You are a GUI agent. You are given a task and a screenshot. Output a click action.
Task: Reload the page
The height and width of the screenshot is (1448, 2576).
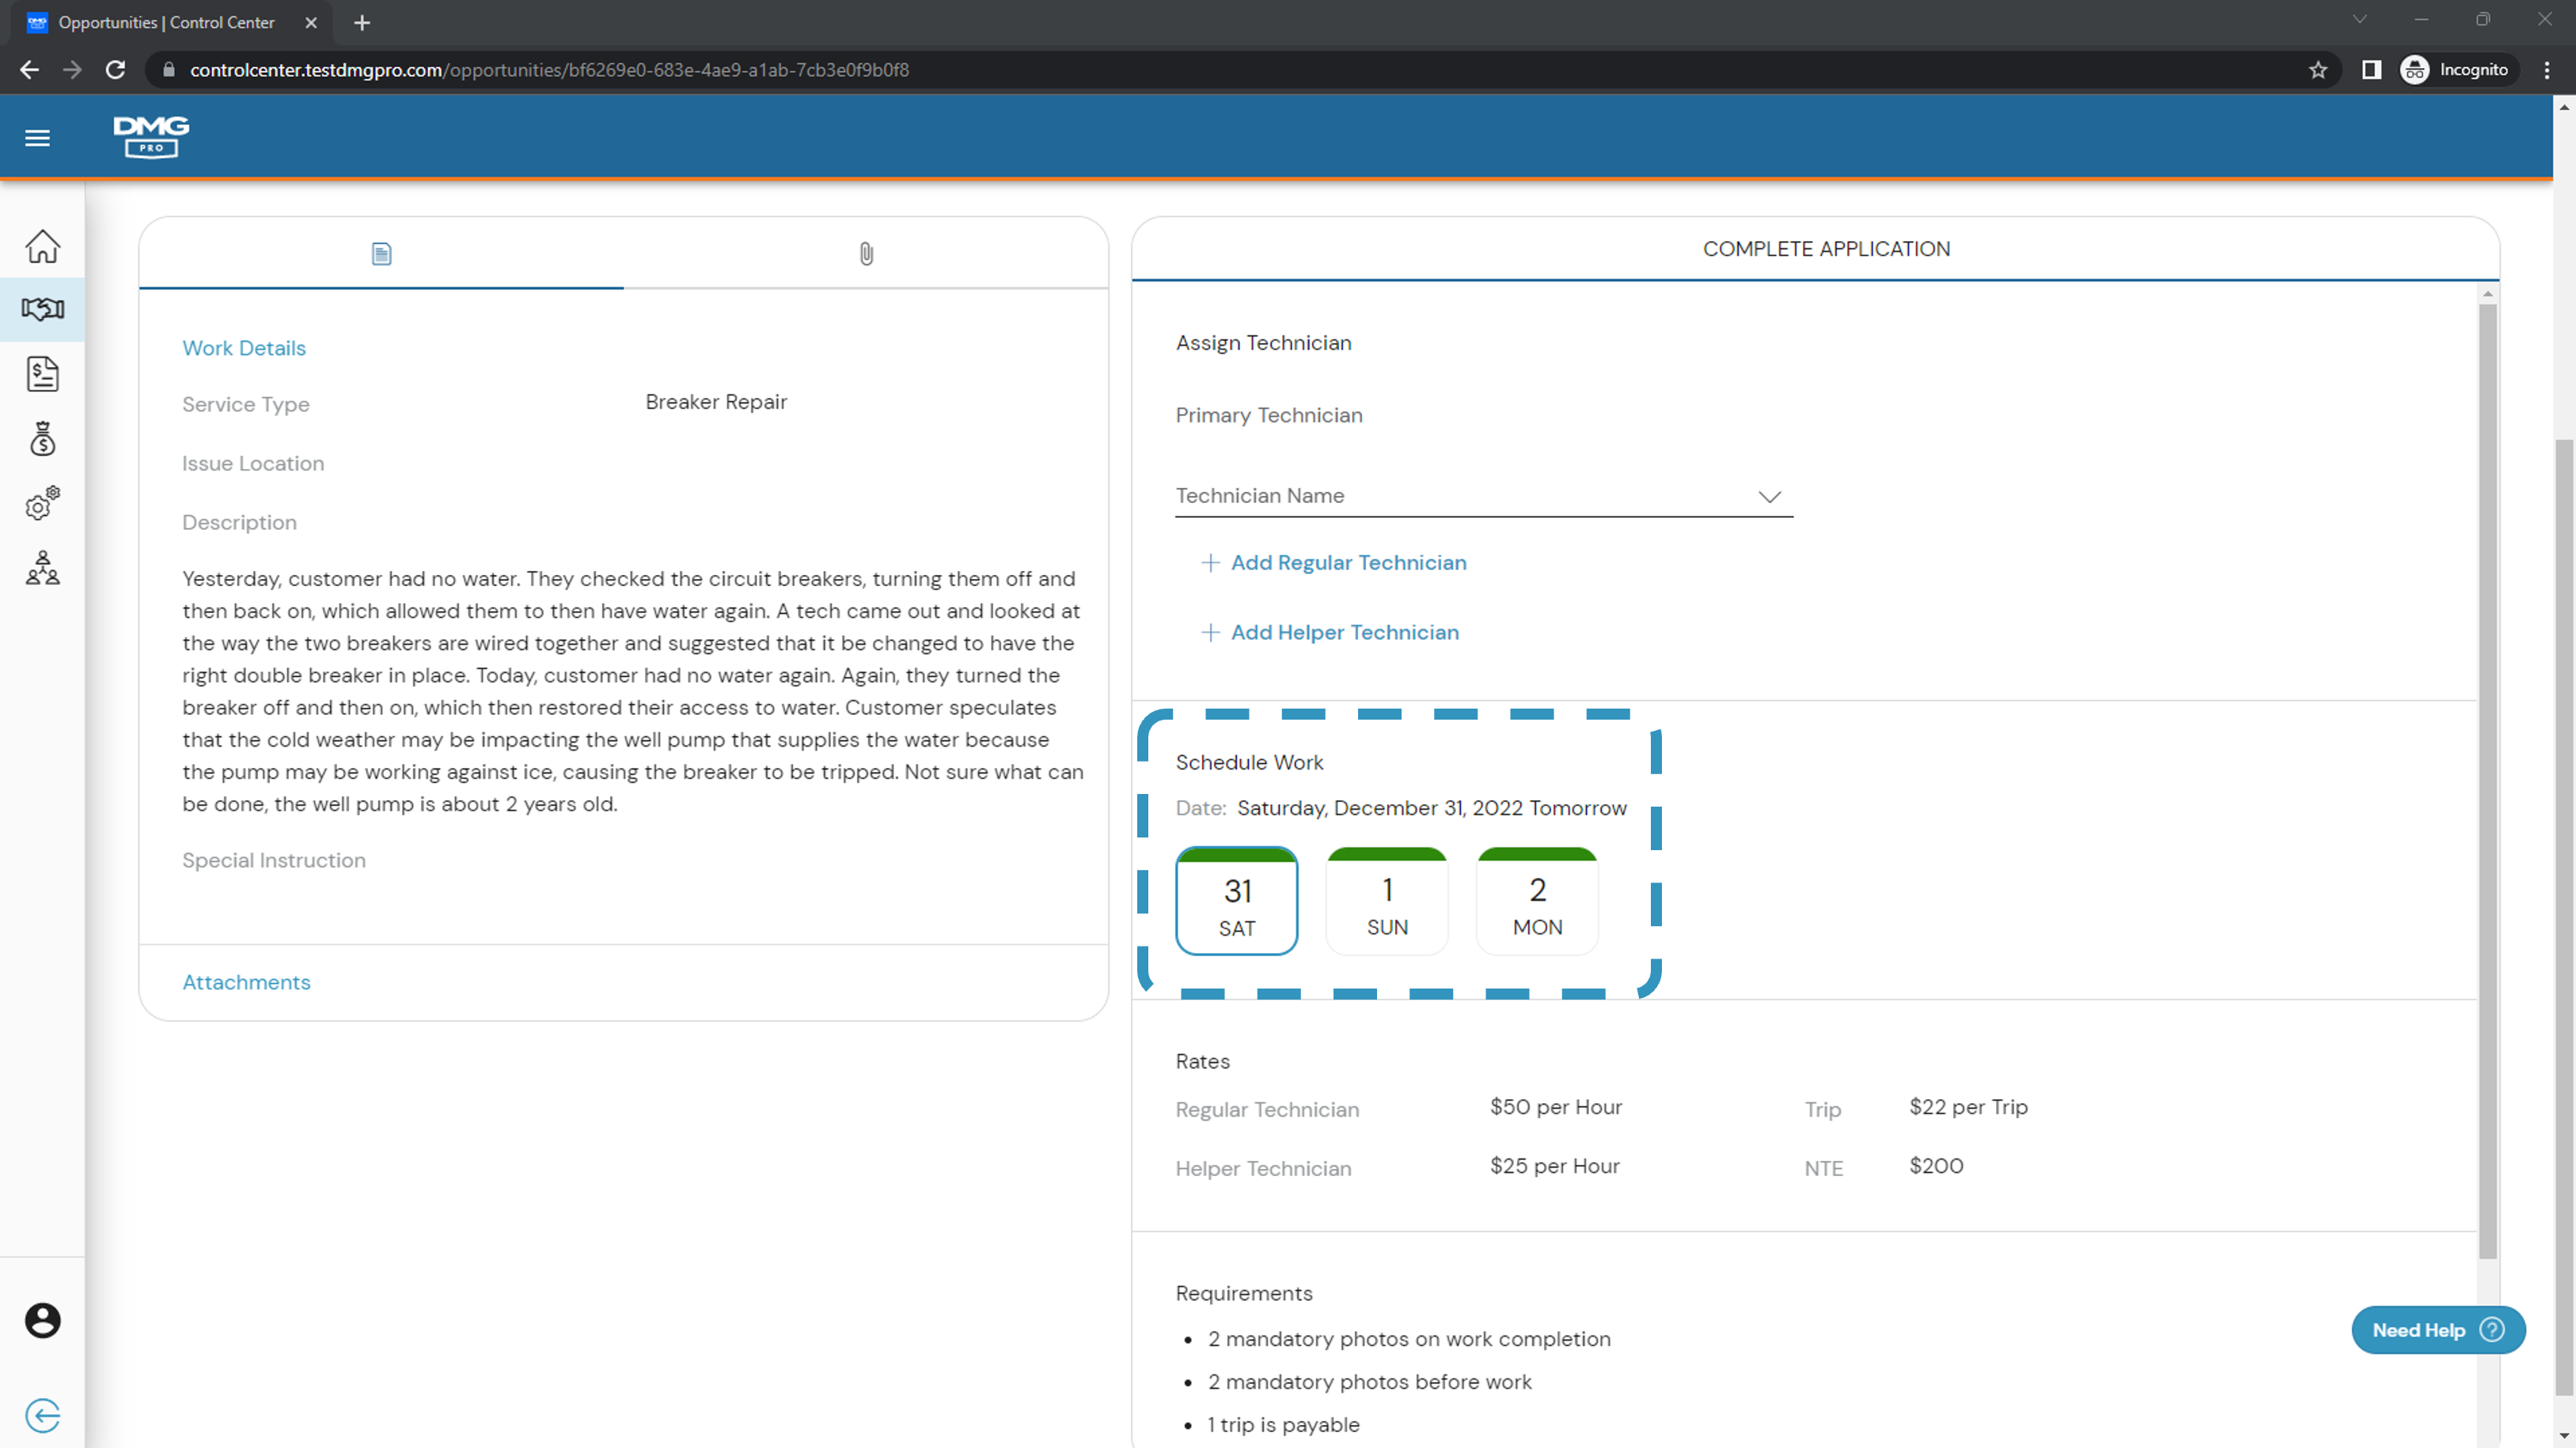(116, 70)
